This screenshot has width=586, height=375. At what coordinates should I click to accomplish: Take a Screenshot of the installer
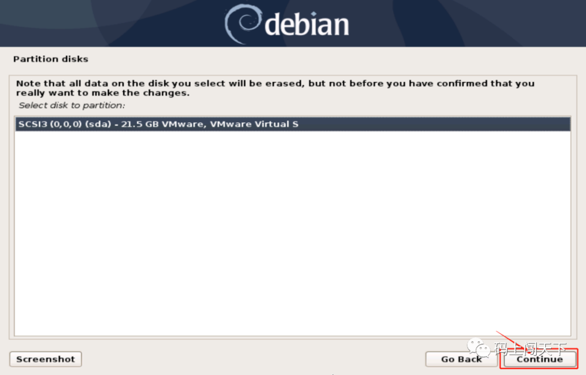click(46, 359)
